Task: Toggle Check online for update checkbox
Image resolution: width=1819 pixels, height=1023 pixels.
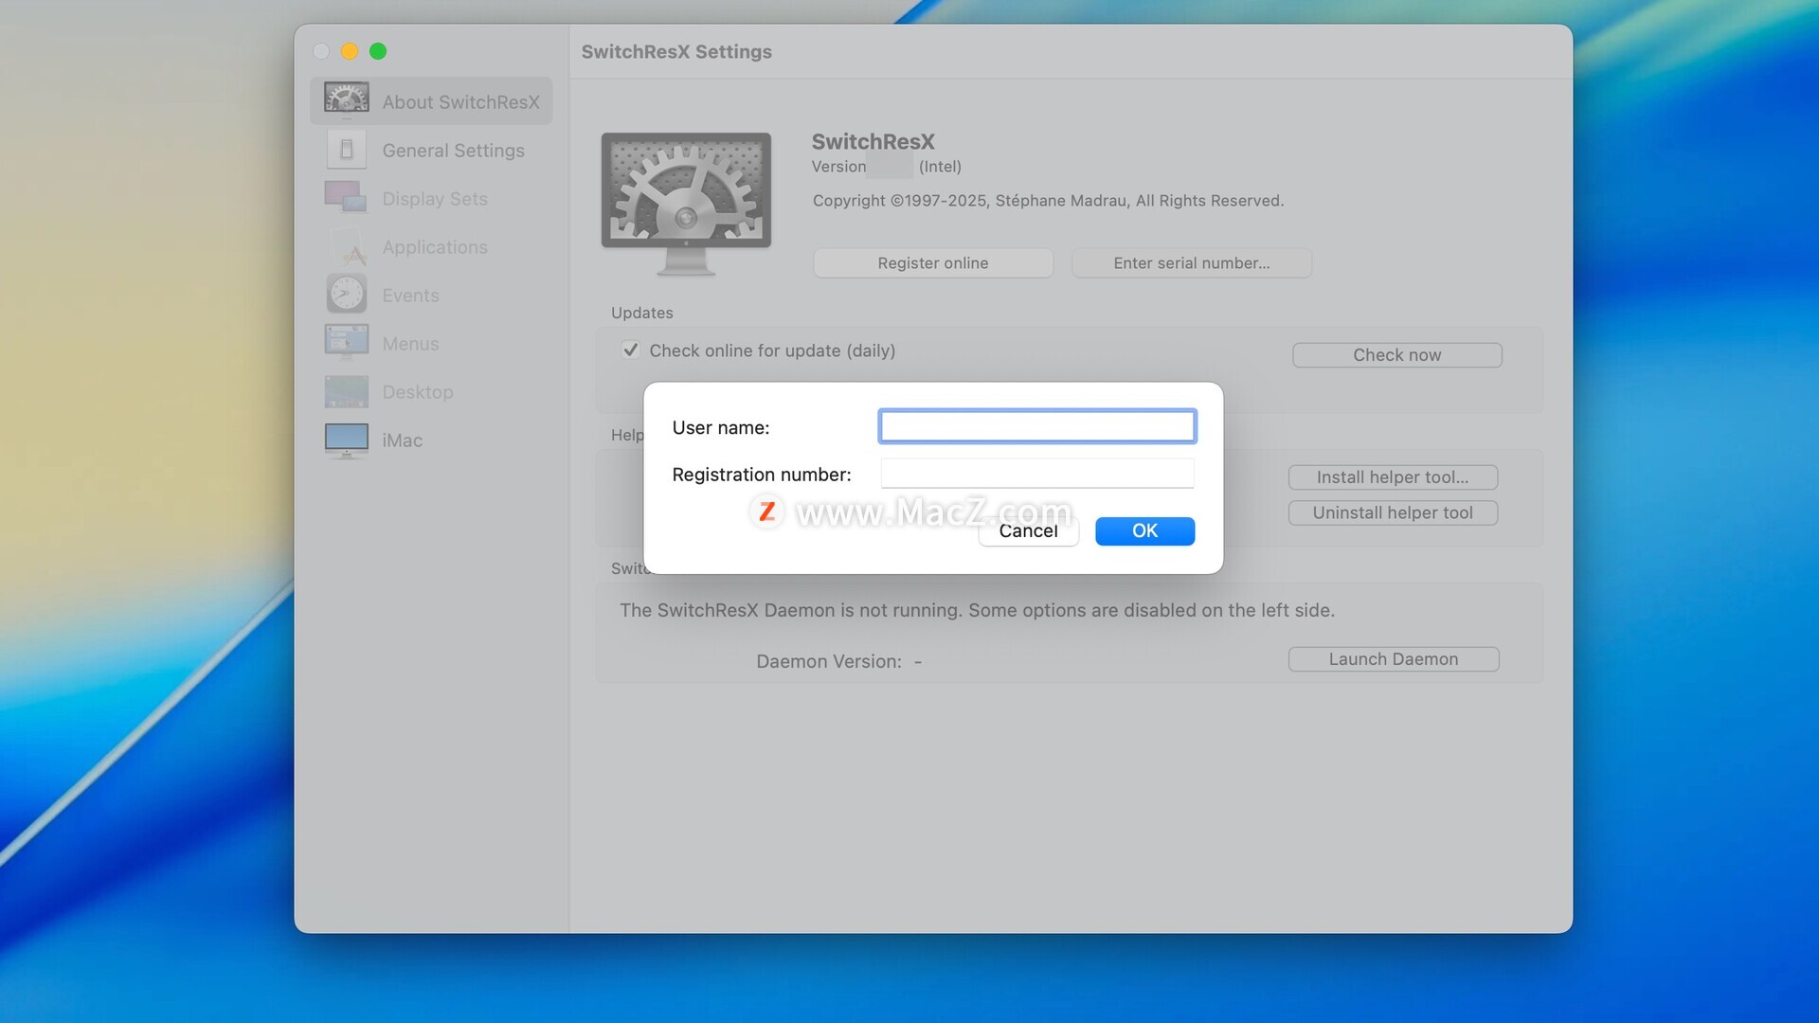Action: click(630, 350)
